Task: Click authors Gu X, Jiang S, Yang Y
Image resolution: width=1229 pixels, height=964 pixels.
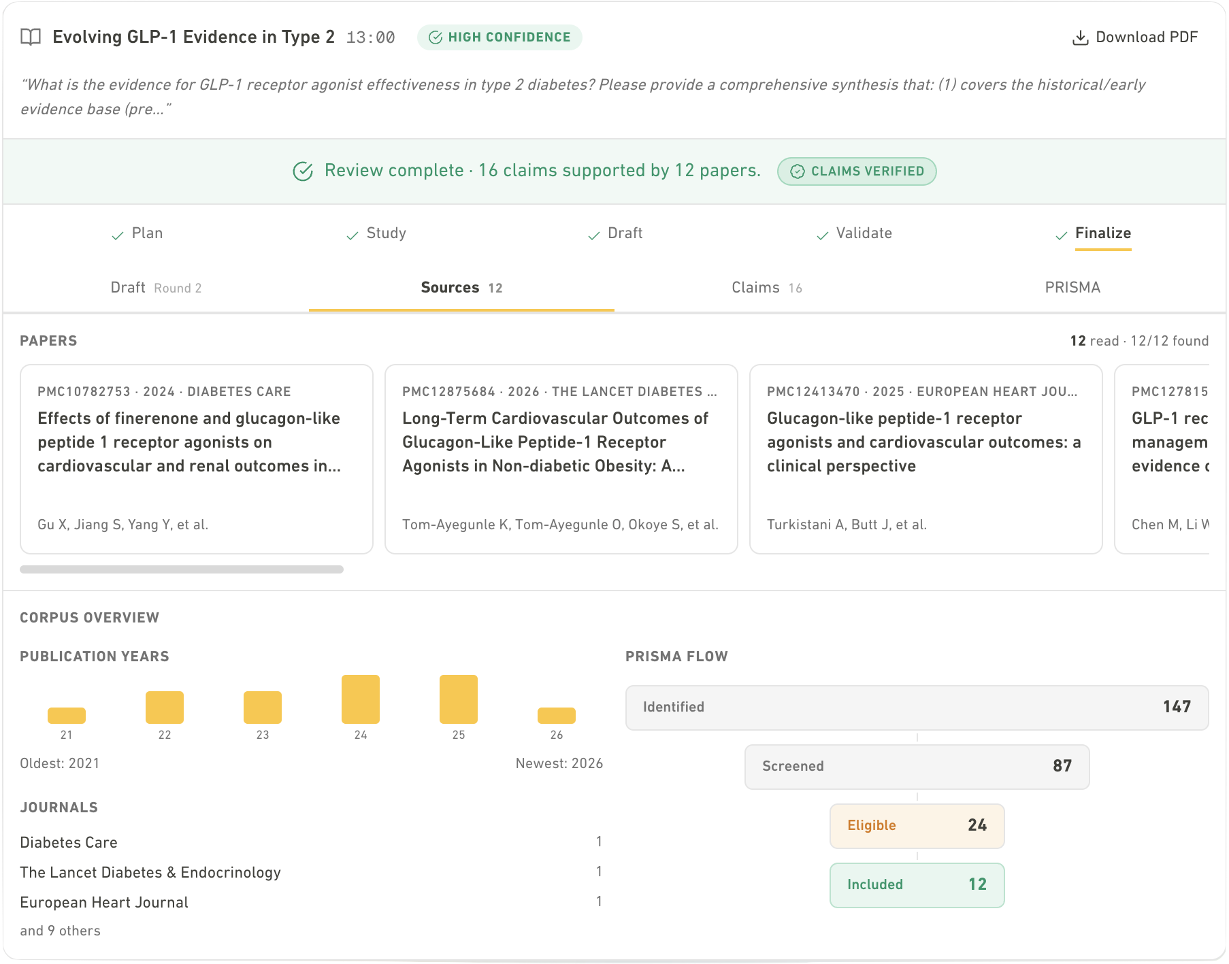Action: click(123, 525)
